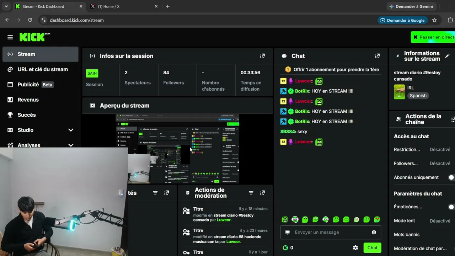Screen dimensions: 455x256
Task: Click the 0 Kicks balance value
Action: click(x=292, y=248)
